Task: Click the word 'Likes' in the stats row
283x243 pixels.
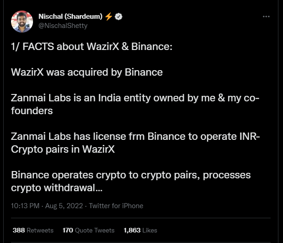Action: (x=150, y=230)
